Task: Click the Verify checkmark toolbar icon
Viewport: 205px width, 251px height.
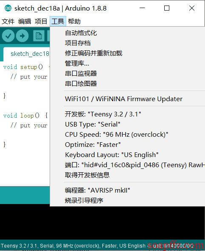Action: pyautogui.click(x=8, y=36)
